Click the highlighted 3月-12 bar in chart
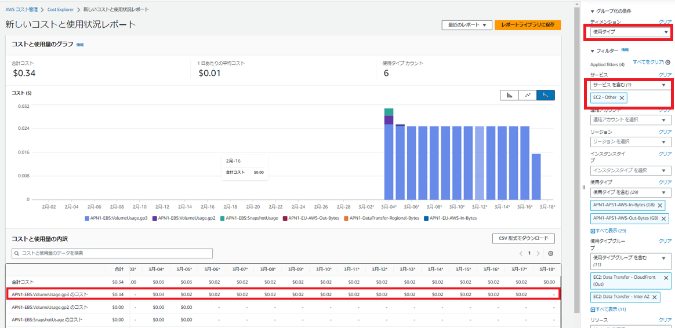 tap(480, 163)
